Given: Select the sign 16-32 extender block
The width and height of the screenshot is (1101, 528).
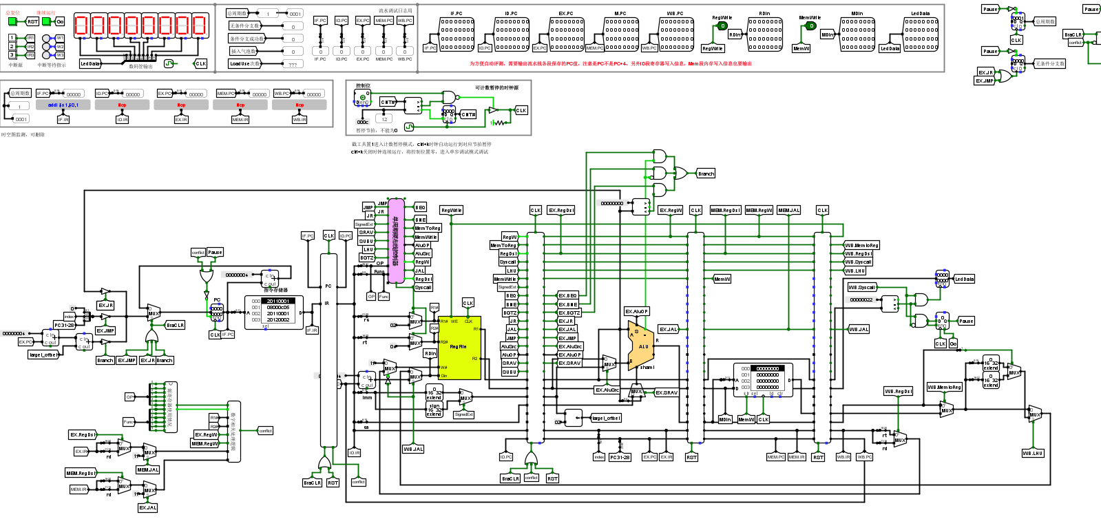Looking at the screenshot, I should (434, 409).
